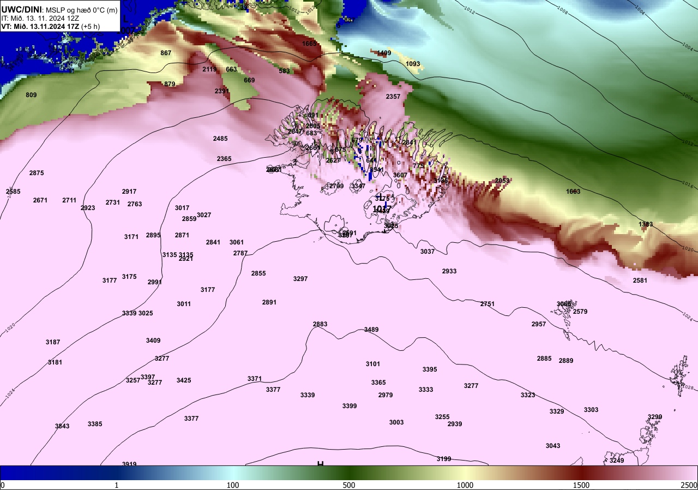Click the map value 3607
The height and width of the screenshot is (490, 698).
(400, 175)
